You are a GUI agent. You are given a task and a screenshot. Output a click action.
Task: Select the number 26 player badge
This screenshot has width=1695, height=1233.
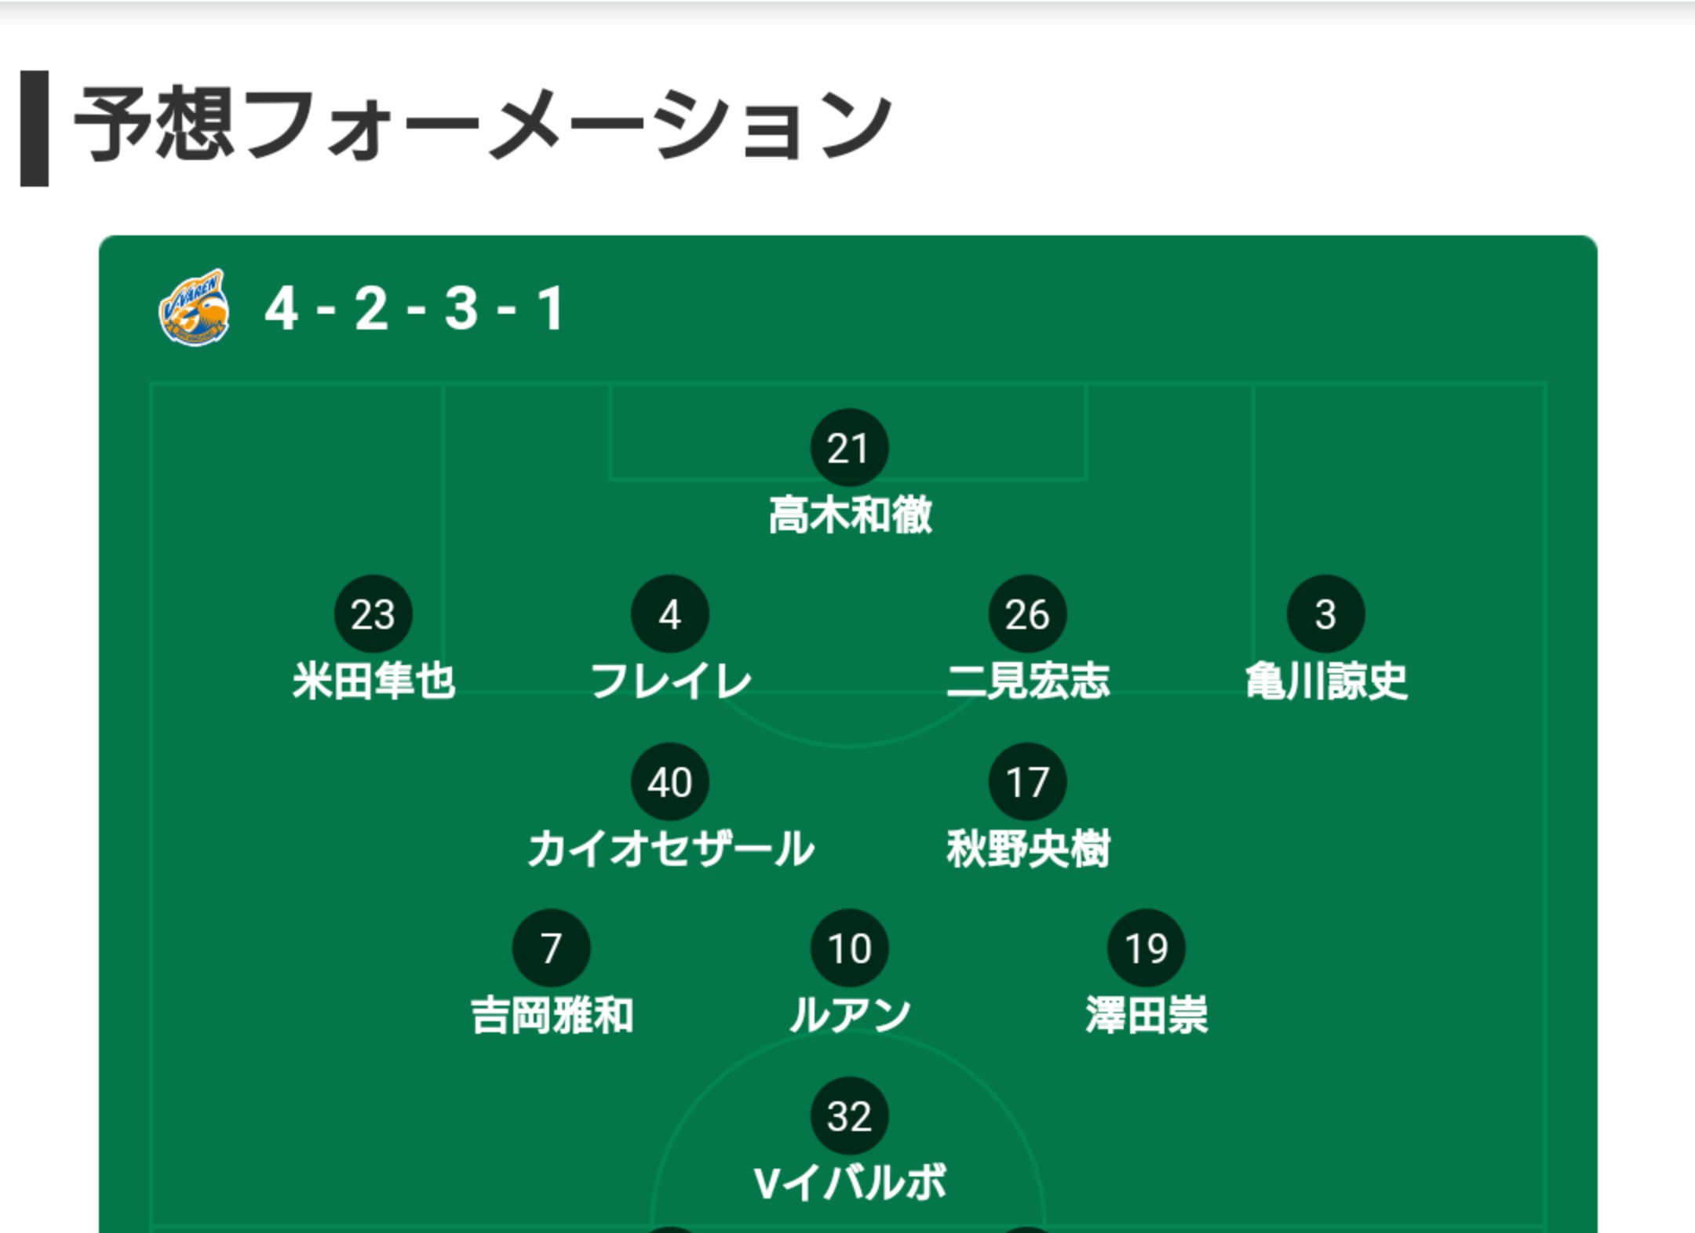1027,614
